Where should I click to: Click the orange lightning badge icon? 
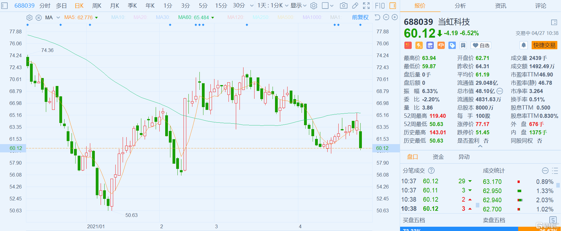419,45
